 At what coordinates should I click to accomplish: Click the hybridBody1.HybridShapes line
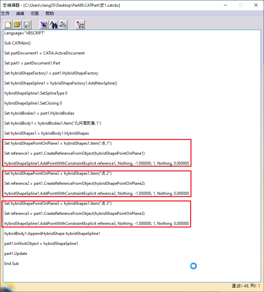coord(46,133)
